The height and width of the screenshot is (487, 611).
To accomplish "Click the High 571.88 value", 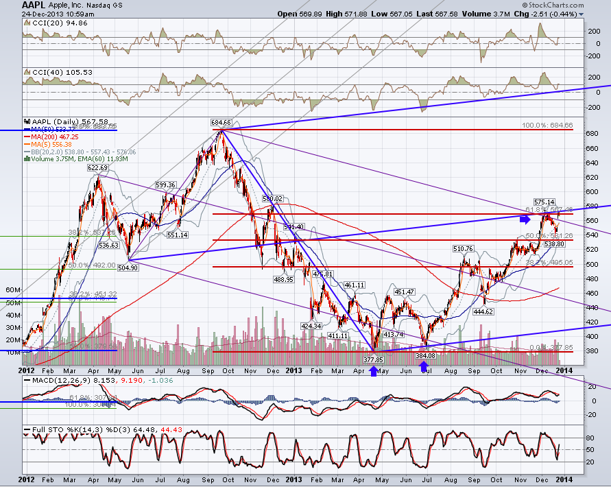I will coord(346,14).
